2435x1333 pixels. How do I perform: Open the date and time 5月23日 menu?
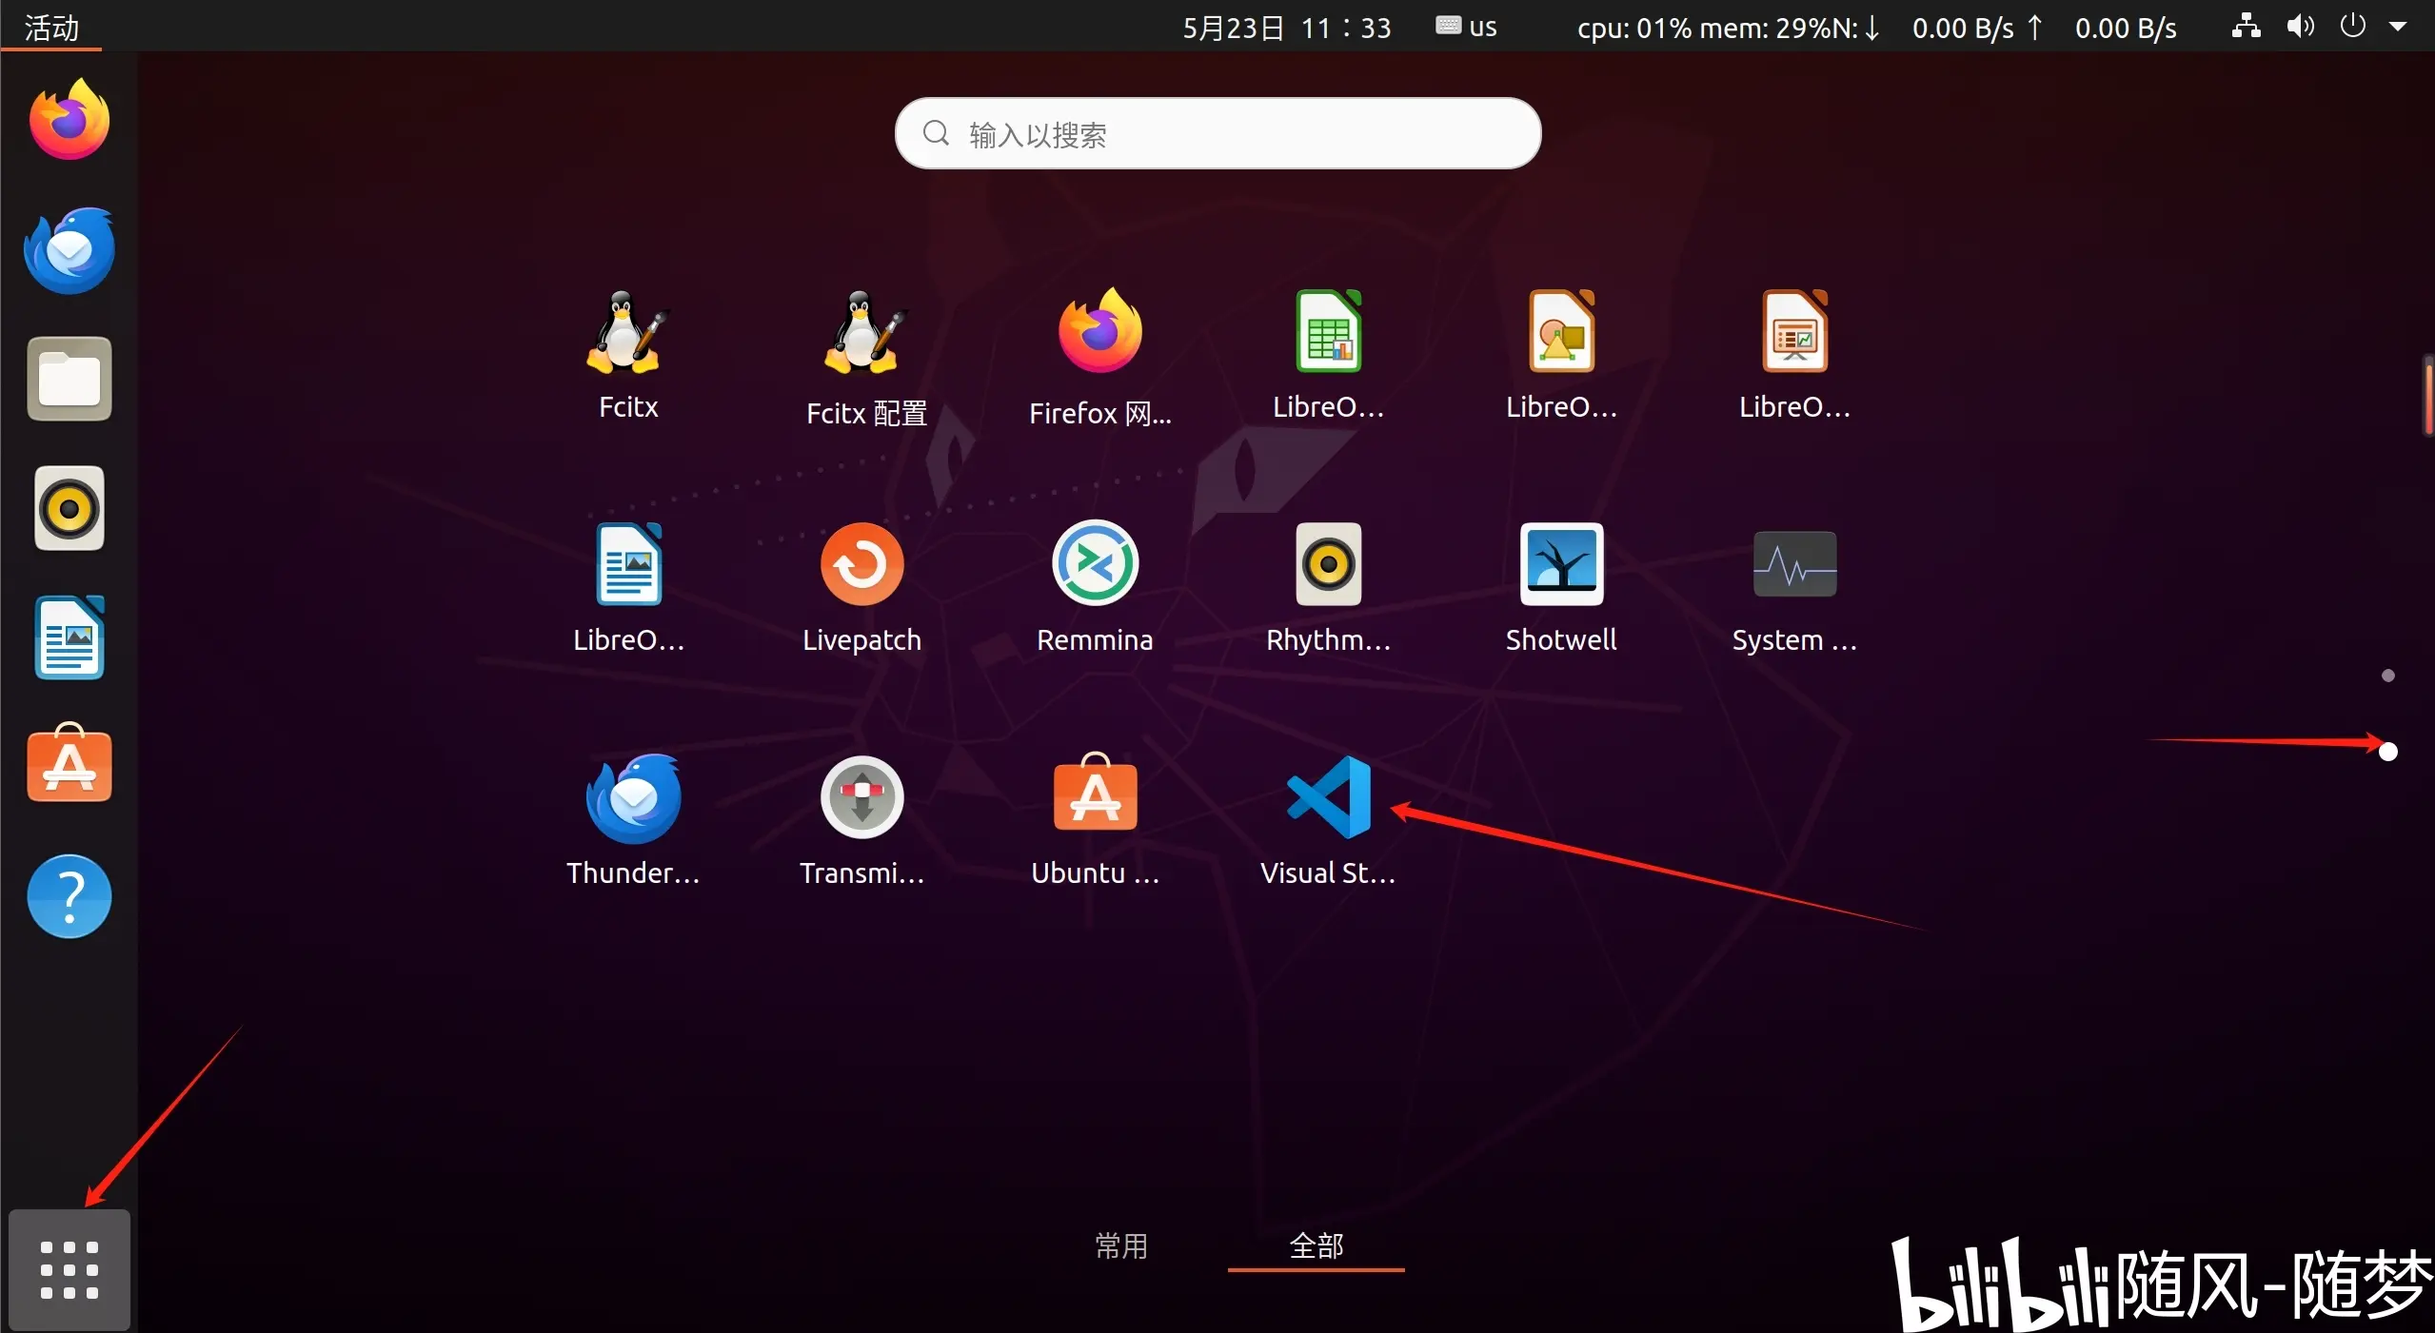1287,28
